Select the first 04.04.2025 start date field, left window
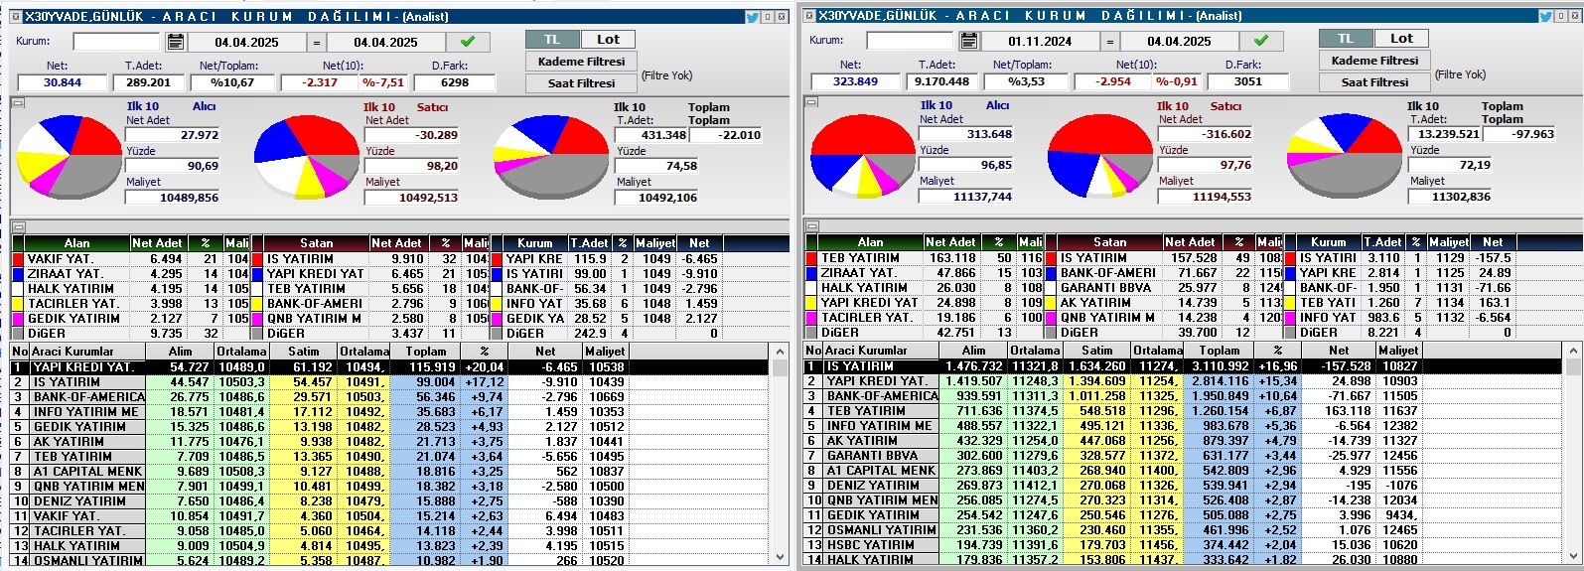Viewport: 1584px width, 571px height. click(247, 42)
